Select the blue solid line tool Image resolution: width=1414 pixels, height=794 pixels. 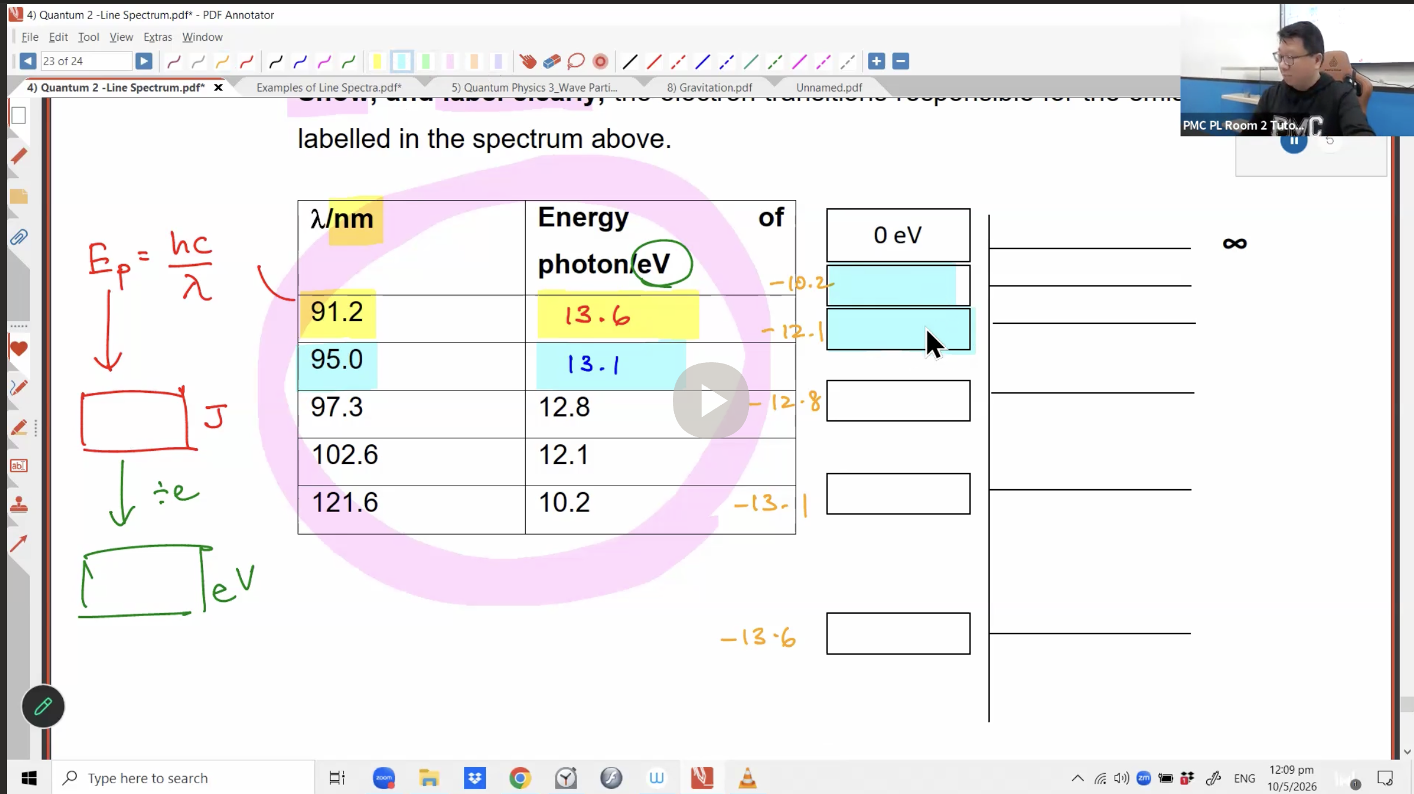point(702,61)
